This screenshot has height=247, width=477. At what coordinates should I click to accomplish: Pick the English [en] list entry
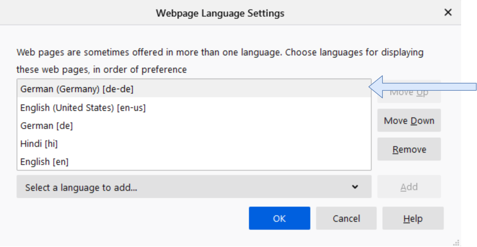[44, 162]
